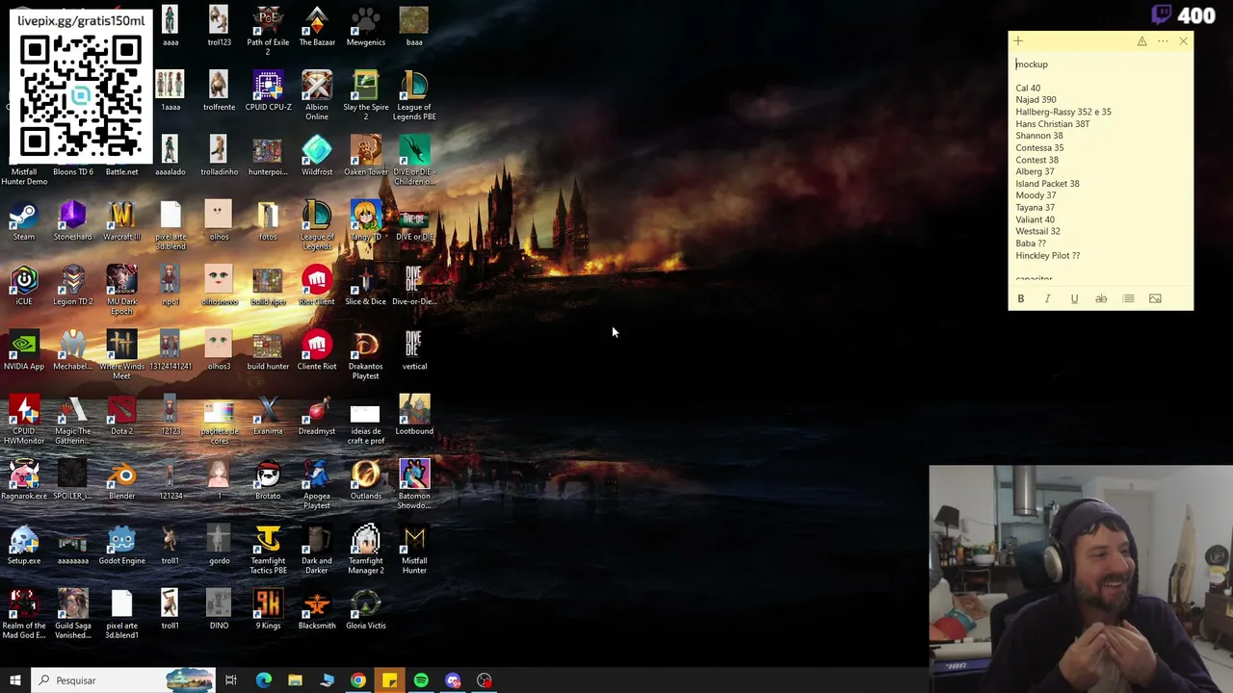Click the 'Westsail 32' note line
This screenshot has height=693, width=1233.
pos(1037,232)
